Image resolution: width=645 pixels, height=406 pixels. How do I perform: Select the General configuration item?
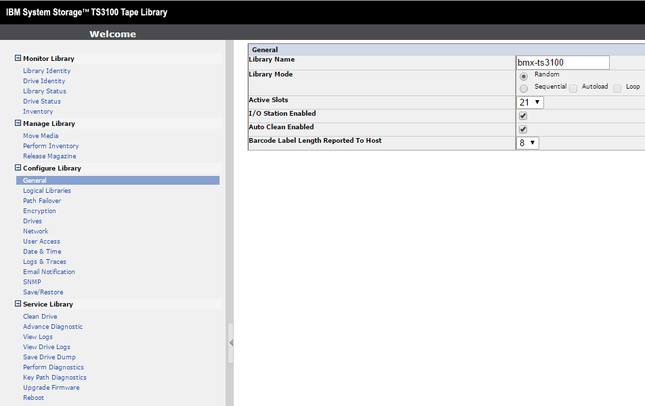point(118,181)
